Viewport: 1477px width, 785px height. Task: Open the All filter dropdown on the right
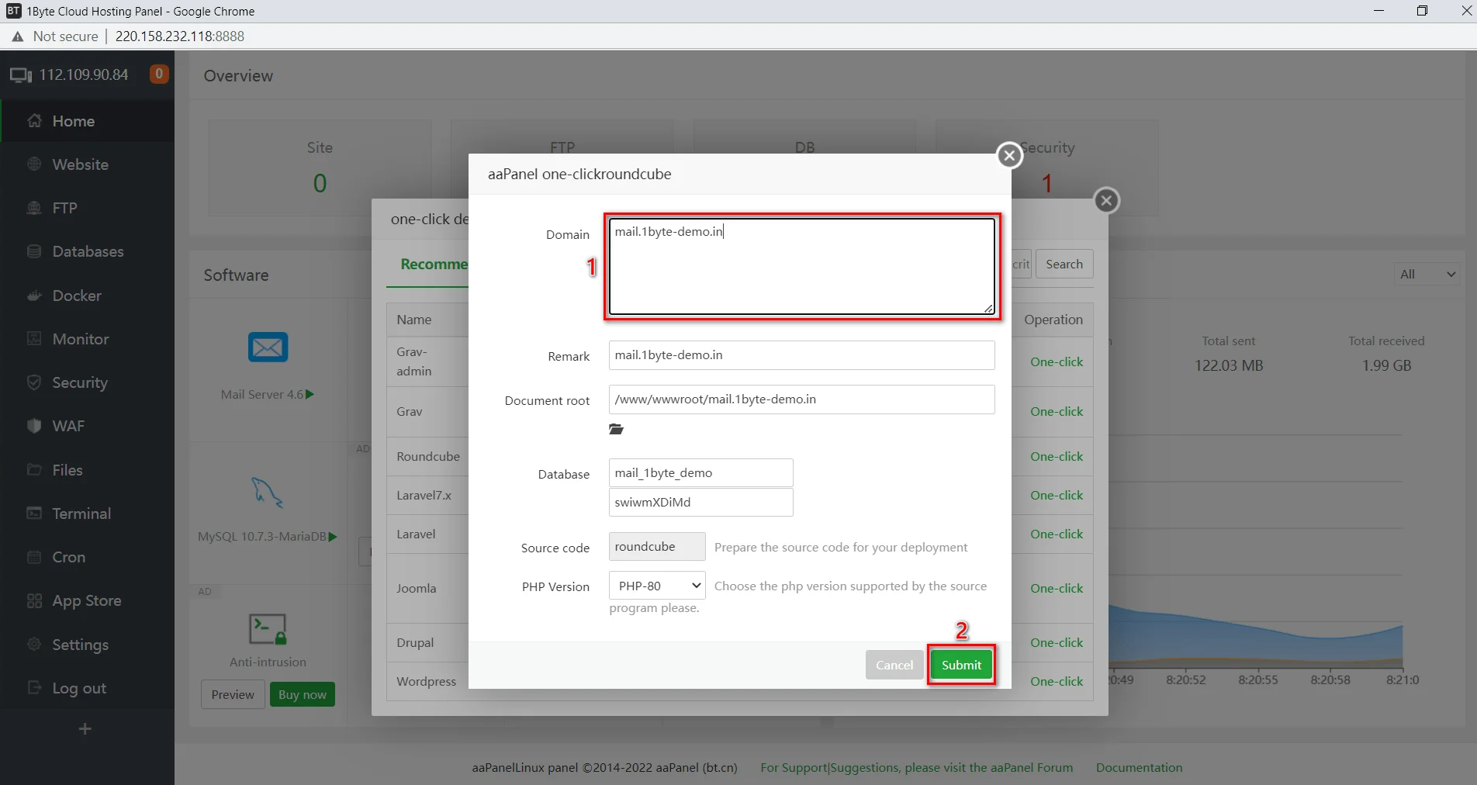[x=1427, y=274]
